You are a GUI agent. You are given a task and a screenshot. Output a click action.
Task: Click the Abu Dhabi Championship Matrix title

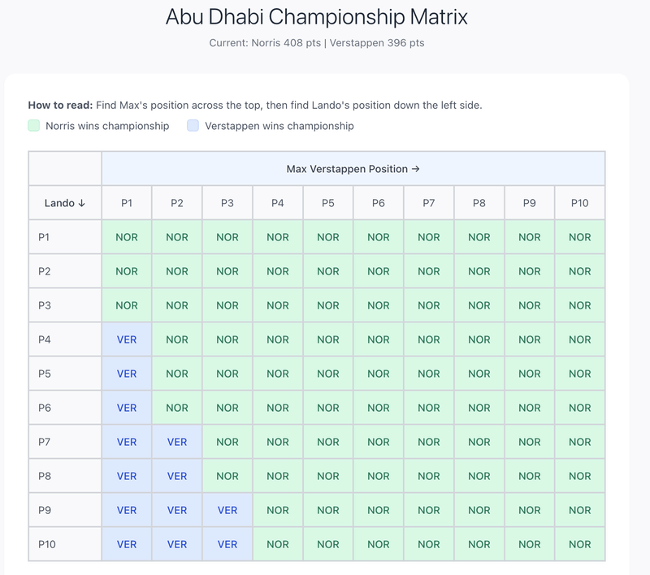pos(317,17)
